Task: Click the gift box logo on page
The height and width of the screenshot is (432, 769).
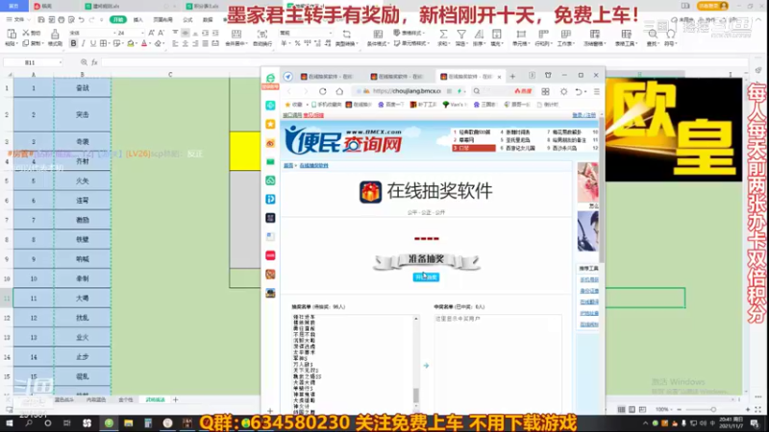Action: coord(370,191)
